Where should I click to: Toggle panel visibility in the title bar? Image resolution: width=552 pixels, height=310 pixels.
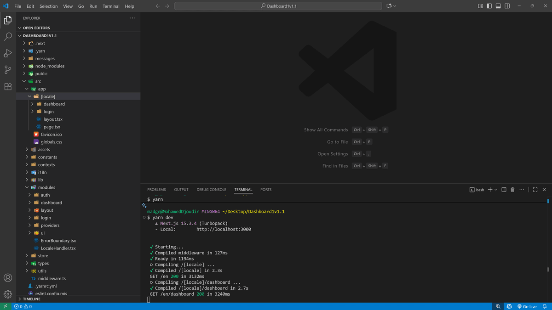coord(498,6)
